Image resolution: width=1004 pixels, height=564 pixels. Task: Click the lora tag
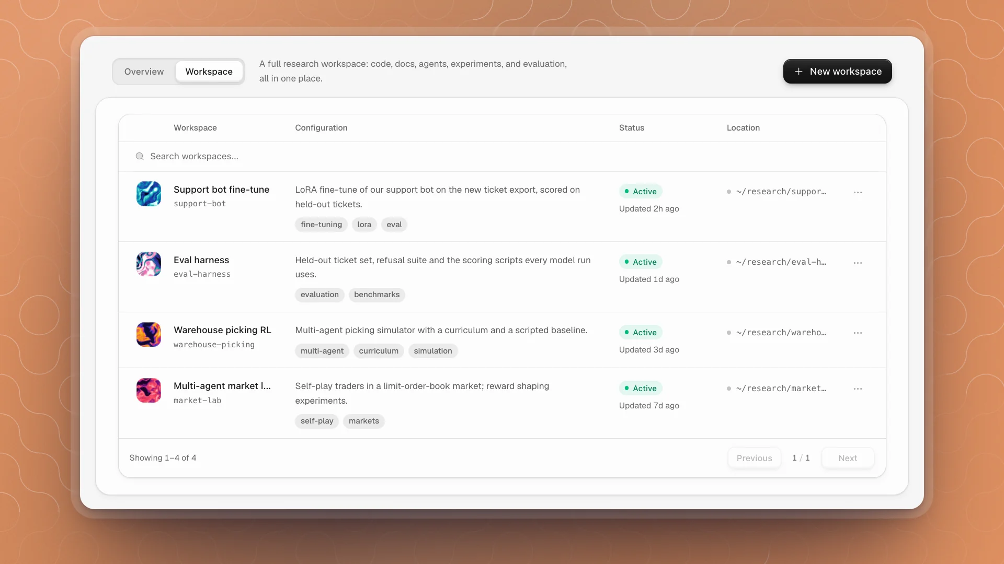pos(364,225)
